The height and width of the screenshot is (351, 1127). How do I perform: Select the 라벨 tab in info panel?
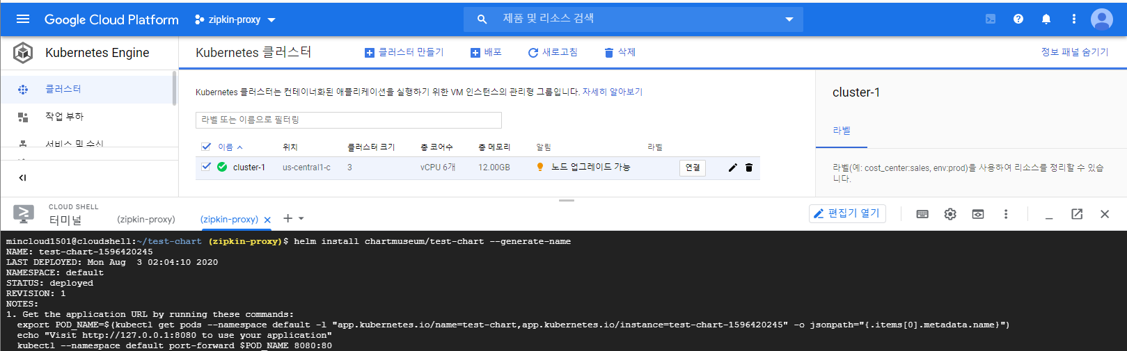click(842, 131)
